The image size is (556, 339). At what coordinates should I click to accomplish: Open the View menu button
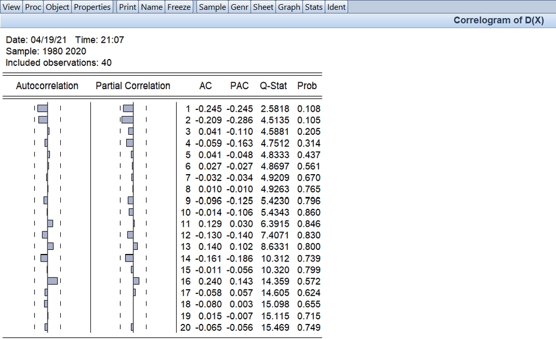tap(12, 7)
